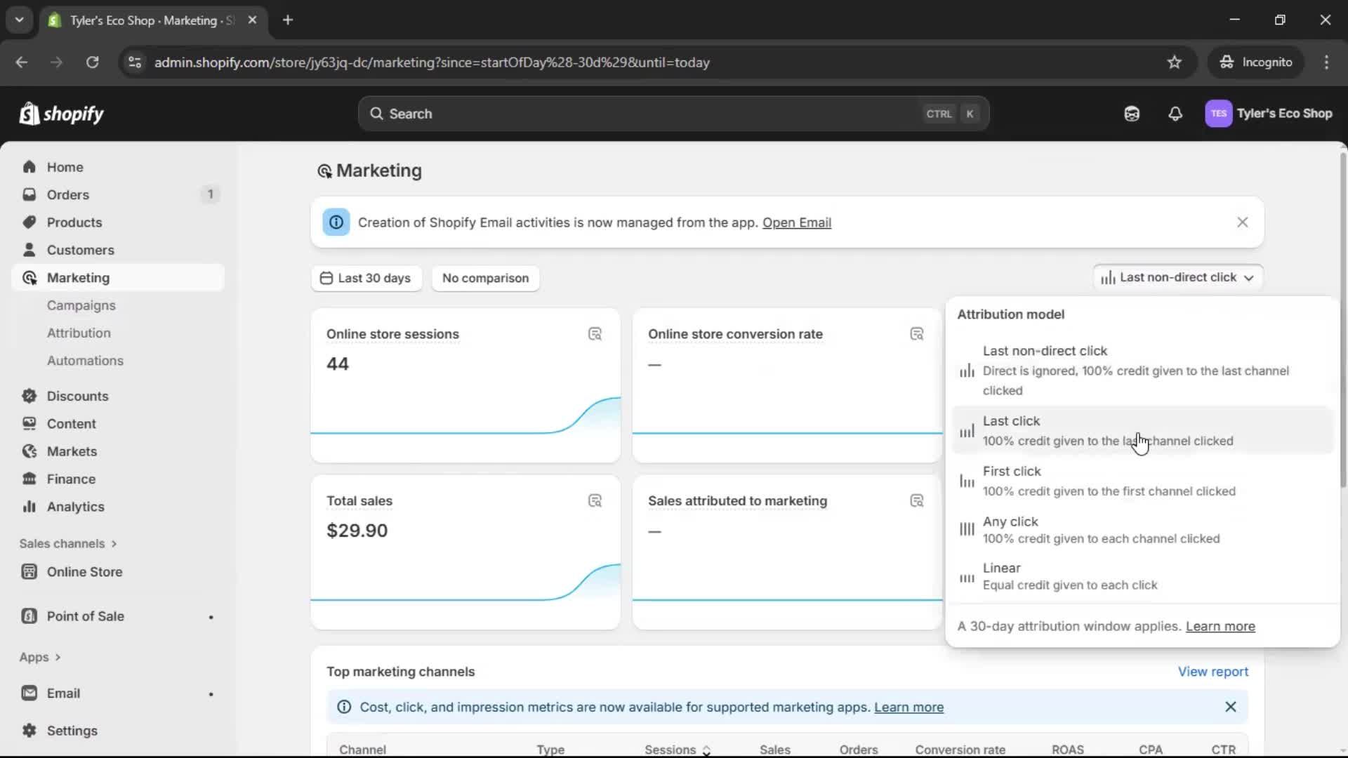1348x758 pixels.
Task: Expand the Sales channels section chevron
Action: pyautogui.click(x=114, y=544)
